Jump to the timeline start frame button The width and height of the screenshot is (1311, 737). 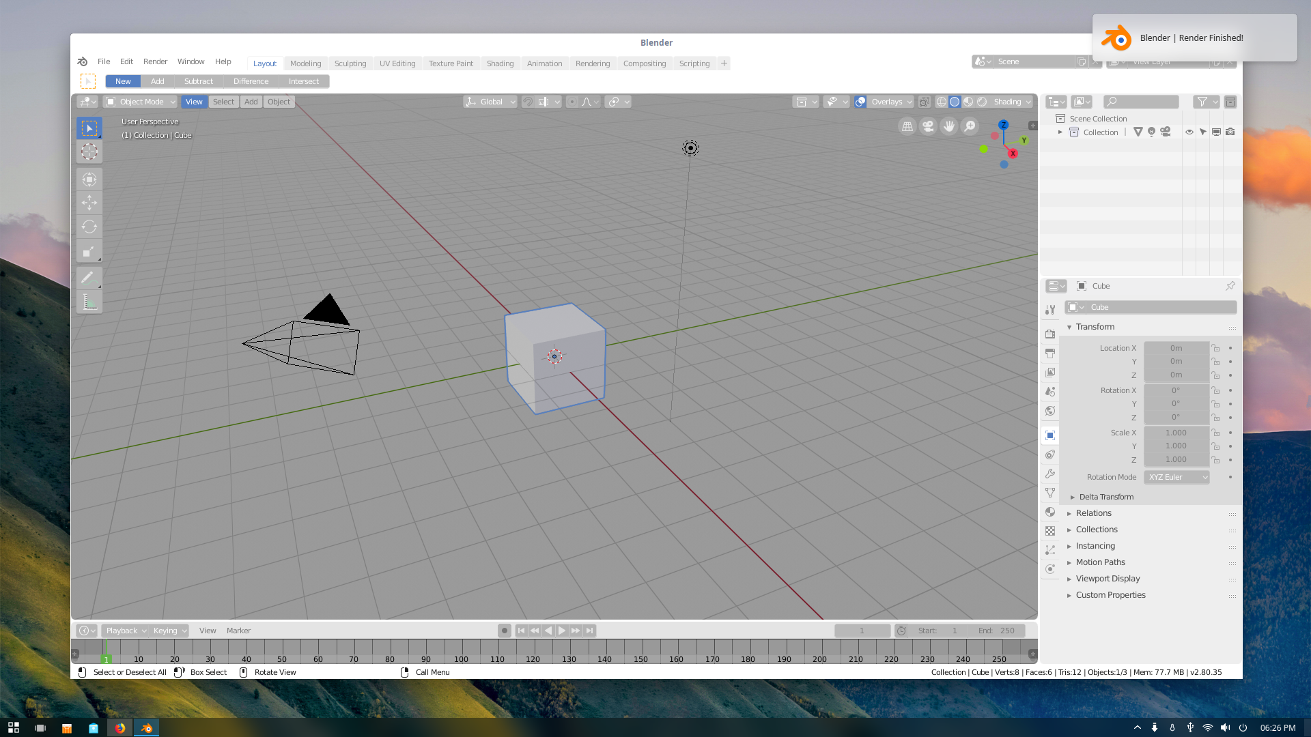[521, 631]
